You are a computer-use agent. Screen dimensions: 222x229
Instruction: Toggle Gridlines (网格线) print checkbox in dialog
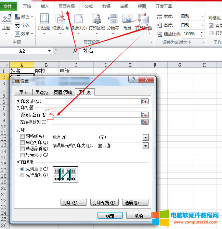coord(22,136)
